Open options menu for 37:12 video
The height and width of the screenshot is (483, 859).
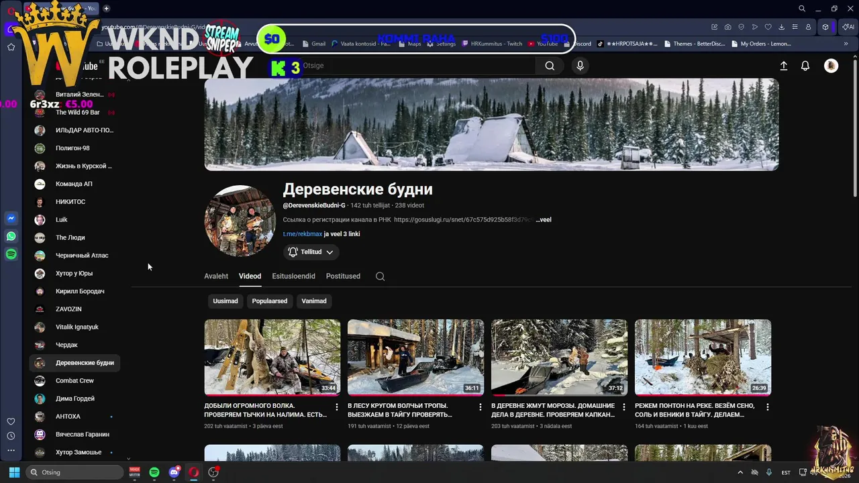624,407
